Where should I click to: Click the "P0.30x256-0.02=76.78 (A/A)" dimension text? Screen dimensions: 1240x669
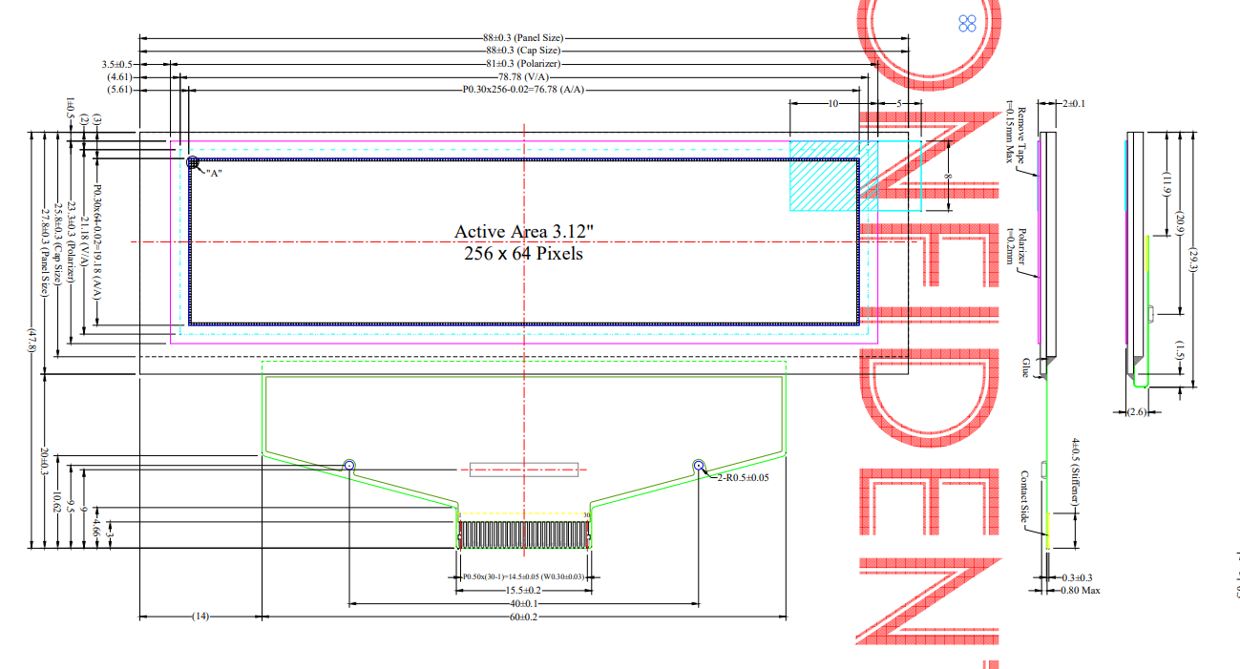(x=522, y=90)
